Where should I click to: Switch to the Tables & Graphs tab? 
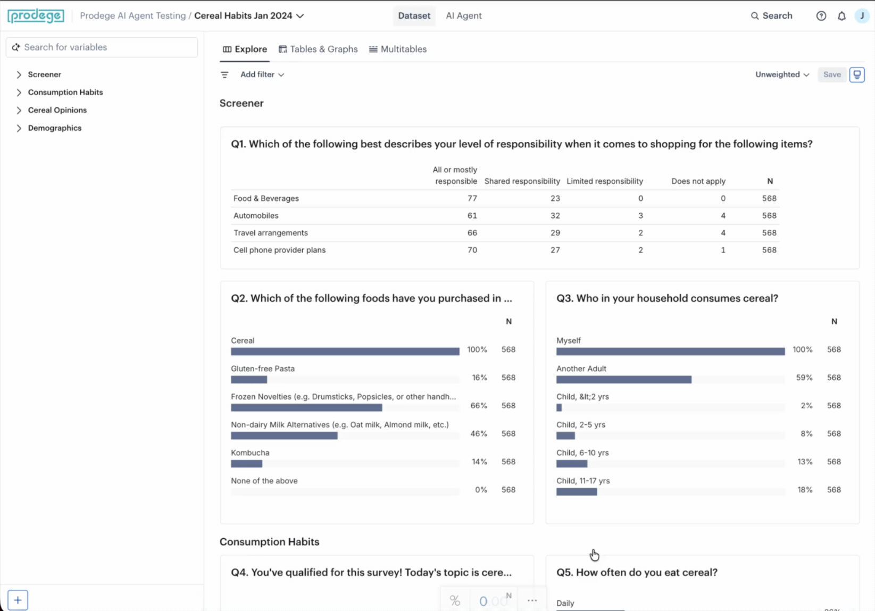click(x=318, y=49)
